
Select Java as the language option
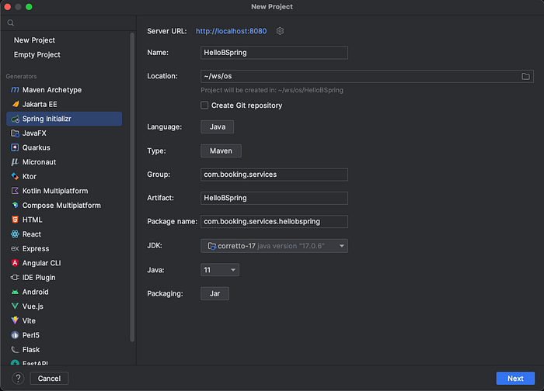[218, 126]
